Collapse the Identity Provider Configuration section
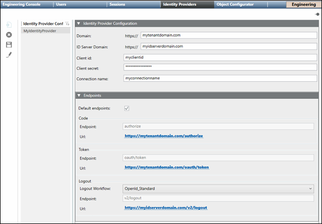 79,23
